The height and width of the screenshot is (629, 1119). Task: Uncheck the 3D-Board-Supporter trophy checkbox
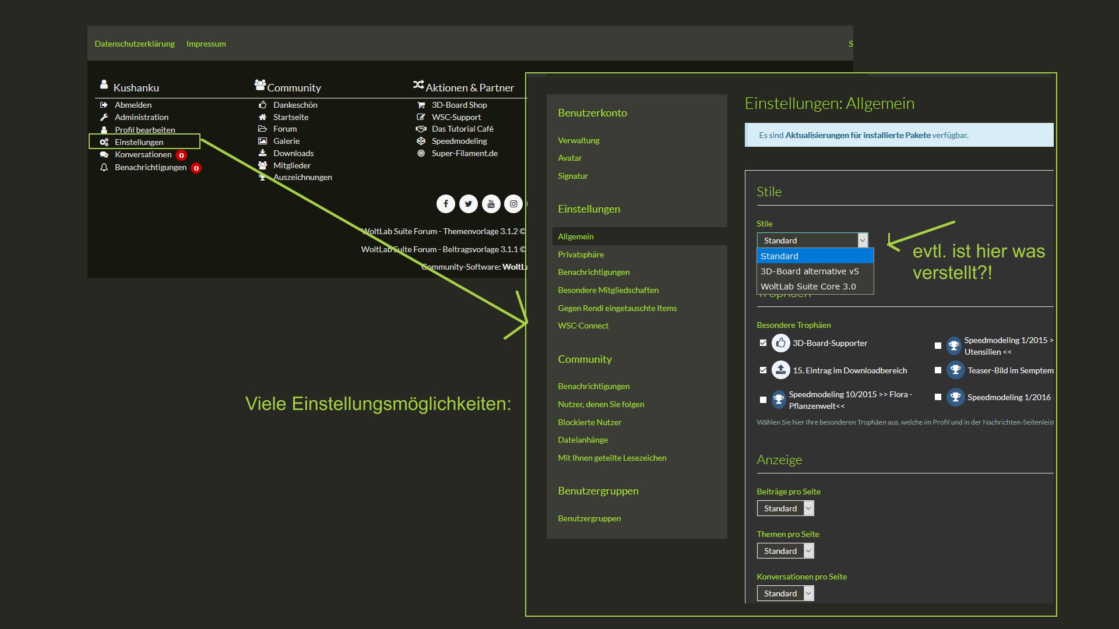click(x=763, y=343)
